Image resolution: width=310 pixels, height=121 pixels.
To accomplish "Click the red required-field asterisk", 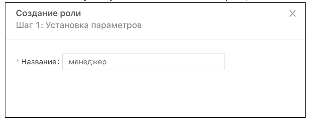I will point(18,62).
